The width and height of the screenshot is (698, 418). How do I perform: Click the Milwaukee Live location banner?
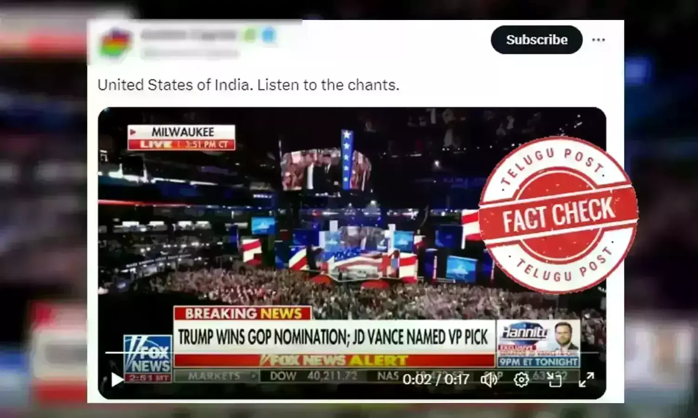pyautogui.click(x=181, y=137)
